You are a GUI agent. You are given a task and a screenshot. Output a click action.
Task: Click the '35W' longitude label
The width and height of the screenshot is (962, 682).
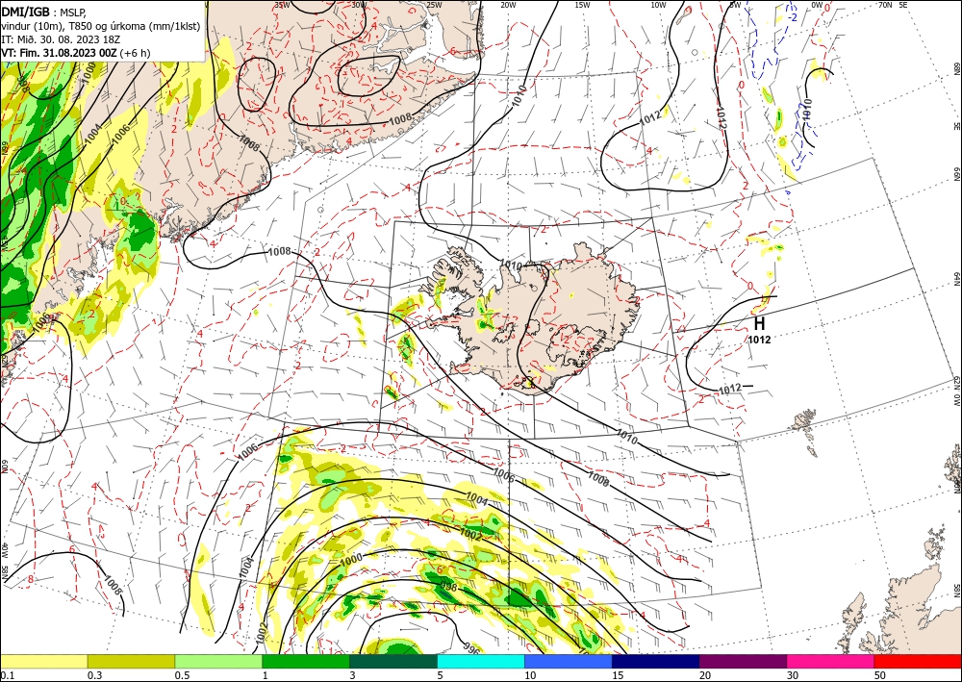click(282, 5)
